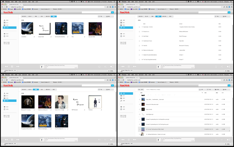This screenshot has width=234, height=147.
Task: Tick checkbox for Reductio Ad Absurdum.mp3 file
Action: [140, 104]
